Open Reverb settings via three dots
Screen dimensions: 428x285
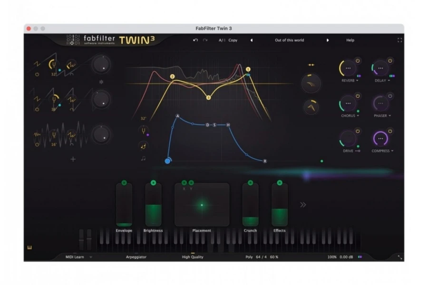tap(348, 68)
